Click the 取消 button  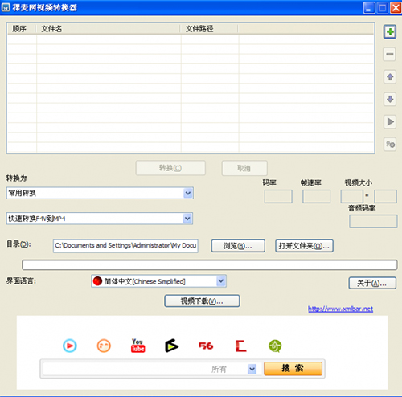click(244, 168)
